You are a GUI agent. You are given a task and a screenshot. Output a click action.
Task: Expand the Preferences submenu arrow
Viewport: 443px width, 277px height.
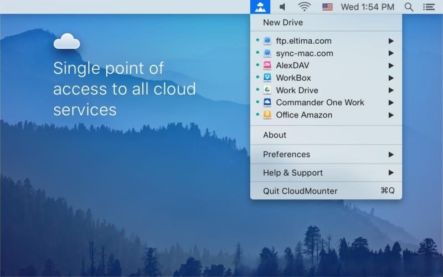coord(391,155)
